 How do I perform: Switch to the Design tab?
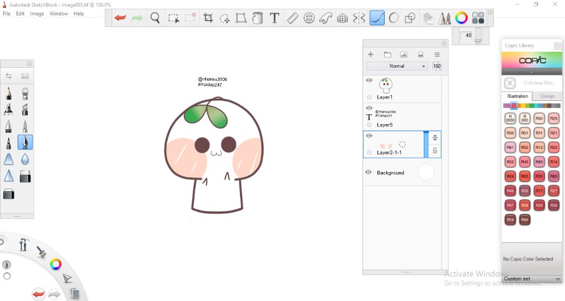tap(547, 96)
